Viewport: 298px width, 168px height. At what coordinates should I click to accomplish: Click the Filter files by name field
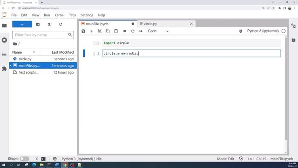click(x=43, y=35)
